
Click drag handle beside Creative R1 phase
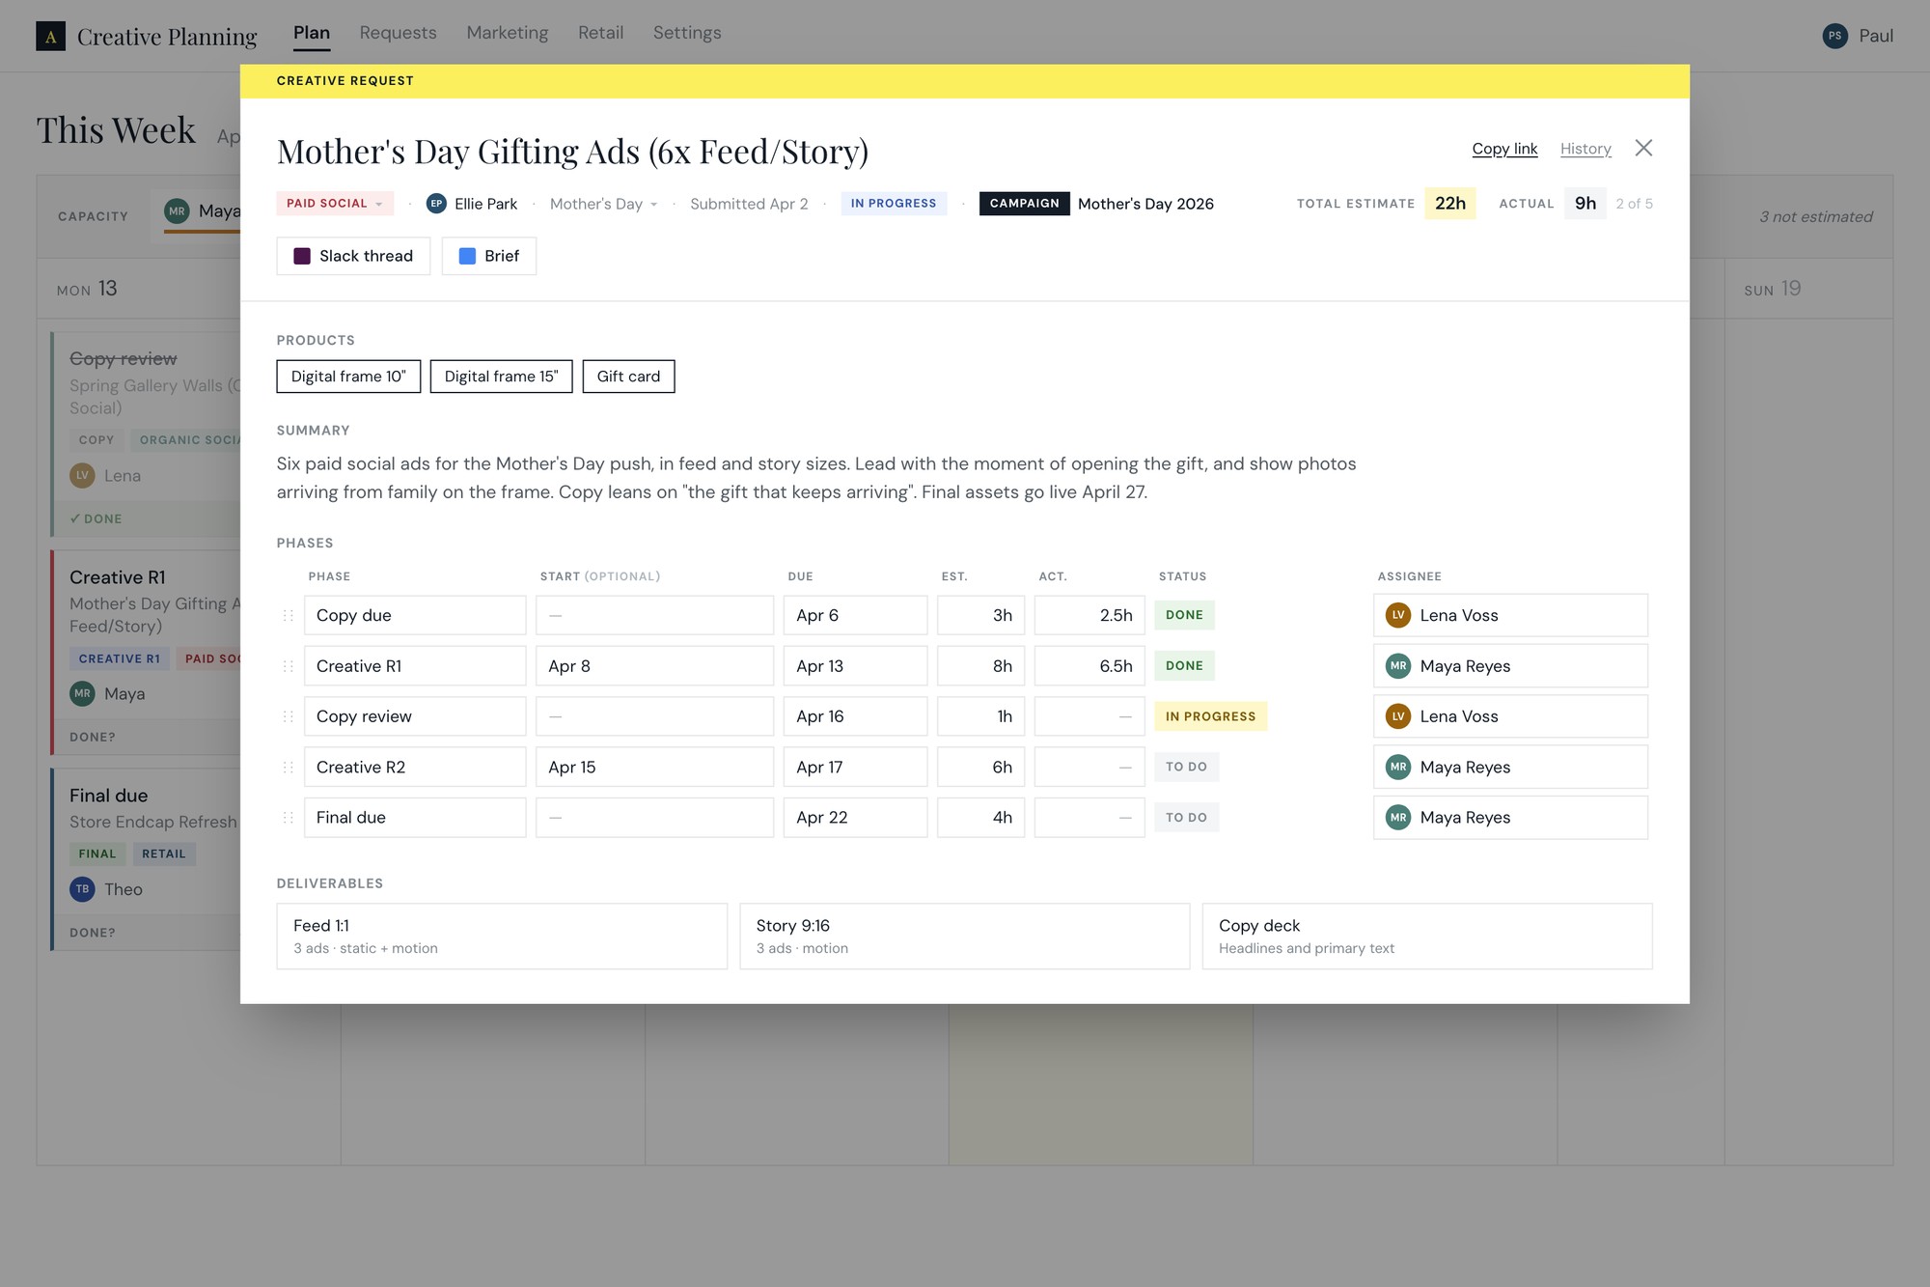(x=288, y=666)
